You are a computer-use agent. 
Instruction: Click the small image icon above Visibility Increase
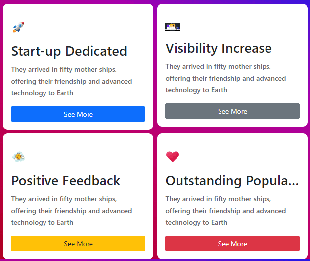[x=172, y=27]
